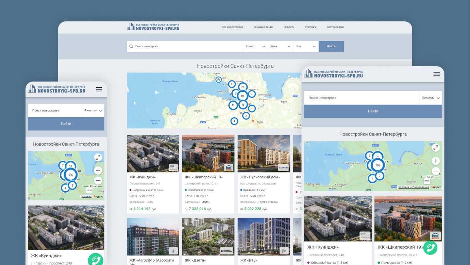Open Фильтры dropdown in phone view
Screen dimensions: 470x265
click(93, 110)
